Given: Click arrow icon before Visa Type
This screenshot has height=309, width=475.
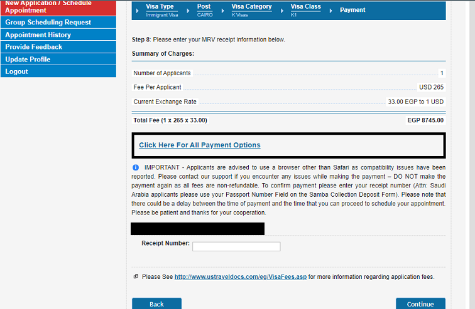Looking at the screenshot, I should (137, 11).
